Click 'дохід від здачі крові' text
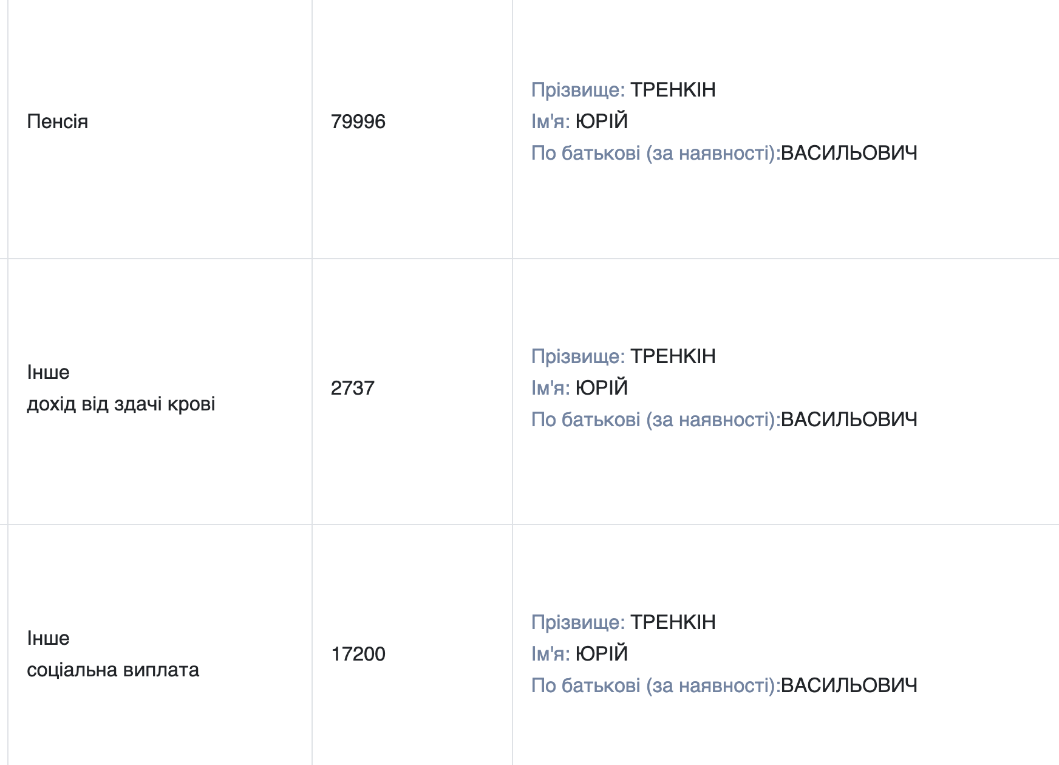 point(121,404)
